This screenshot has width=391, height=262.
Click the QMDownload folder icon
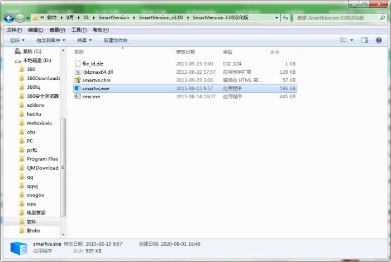22,168
